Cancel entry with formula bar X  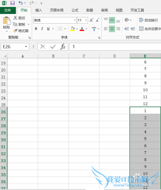[x=43, y=47]
